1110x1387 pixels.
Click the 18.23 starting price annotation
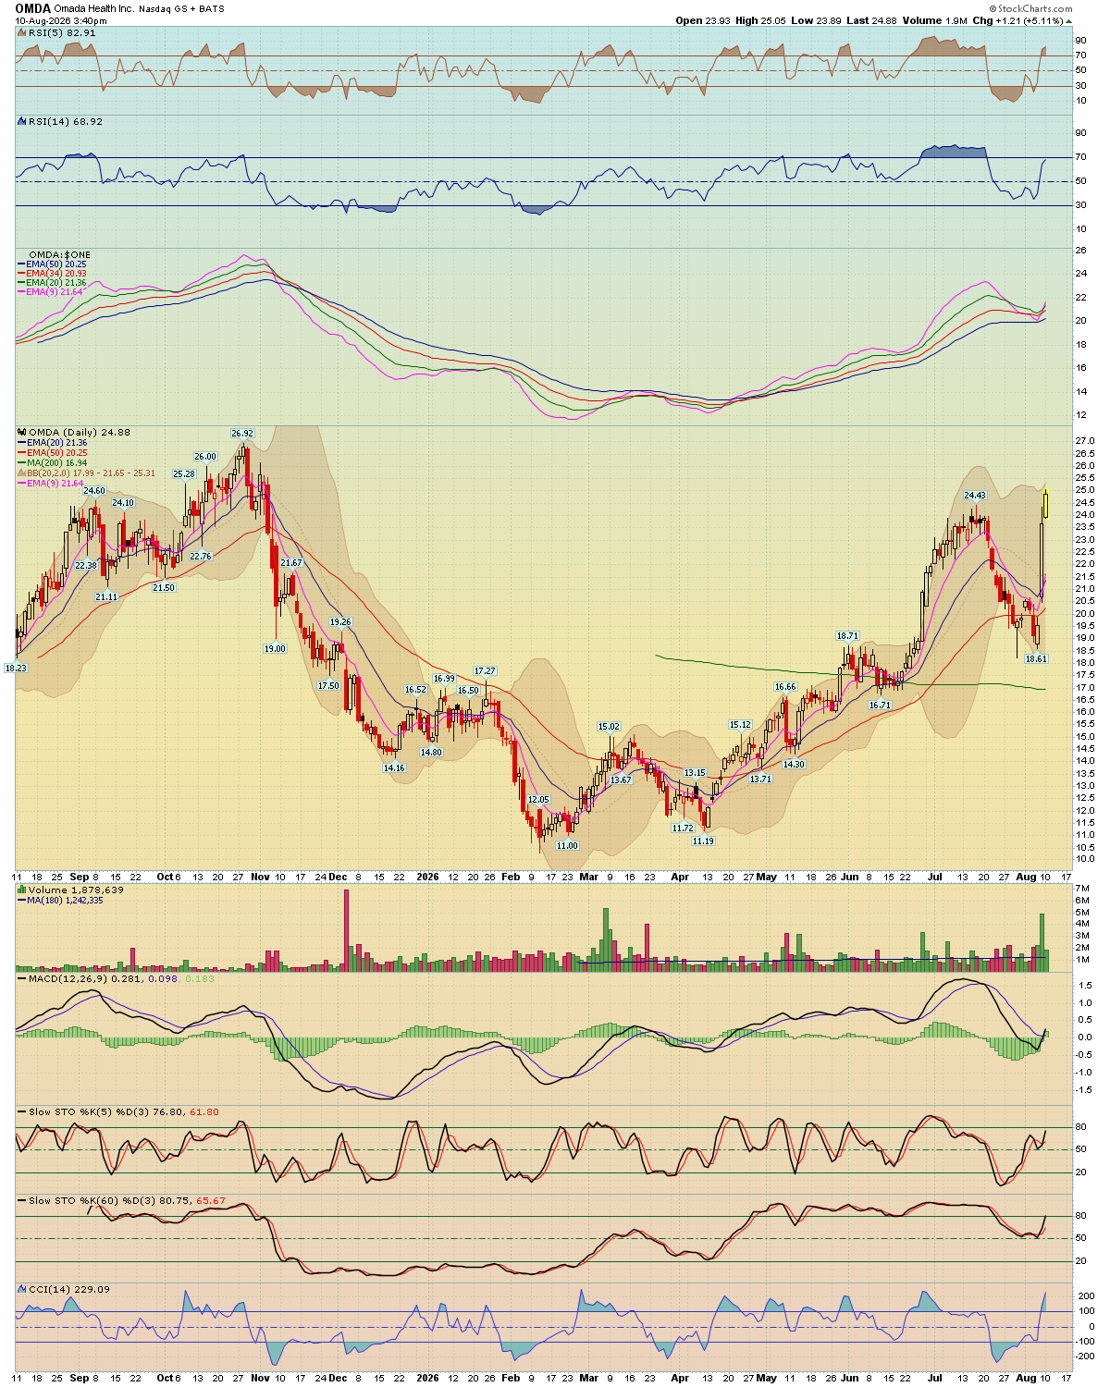click(16, 668)
